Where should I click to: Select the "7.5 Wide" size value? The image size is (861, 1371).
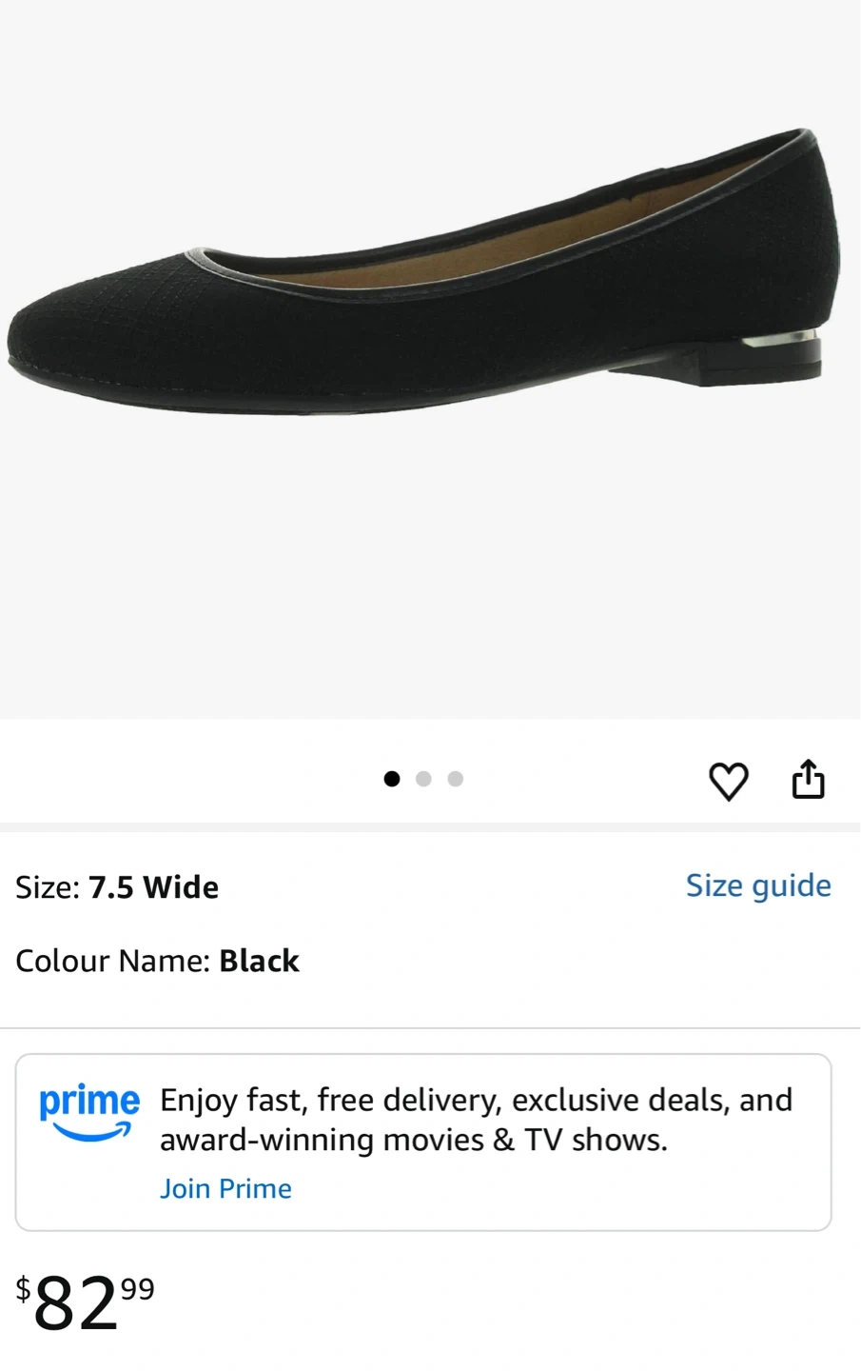point(153,887)
